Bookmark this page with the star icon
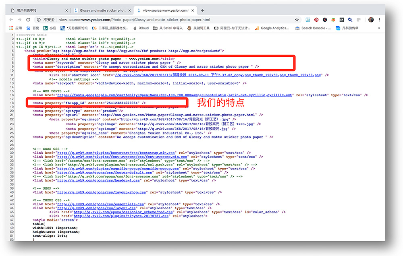 pos(297,20)
